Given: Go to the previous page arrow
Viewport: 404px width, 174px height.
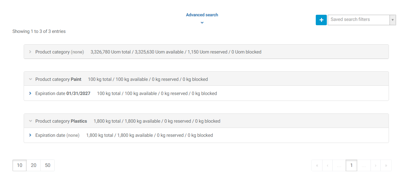Looking at the screenshot, I should 327,165.
